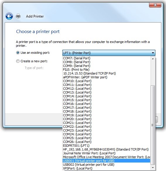
Task: Pick COM25: (Local Port)
Action: 107,138
